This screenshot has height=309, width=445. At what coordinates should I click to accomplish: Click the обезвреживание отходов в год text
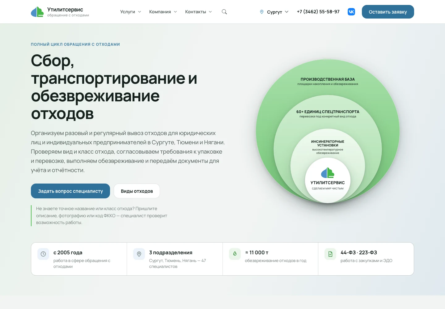(276, 261)
